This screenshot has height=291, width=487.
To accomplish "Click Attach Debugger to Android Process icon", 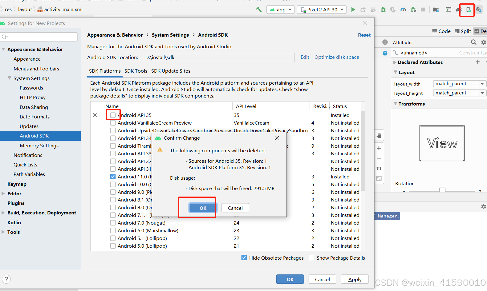I will coord(413,10).
